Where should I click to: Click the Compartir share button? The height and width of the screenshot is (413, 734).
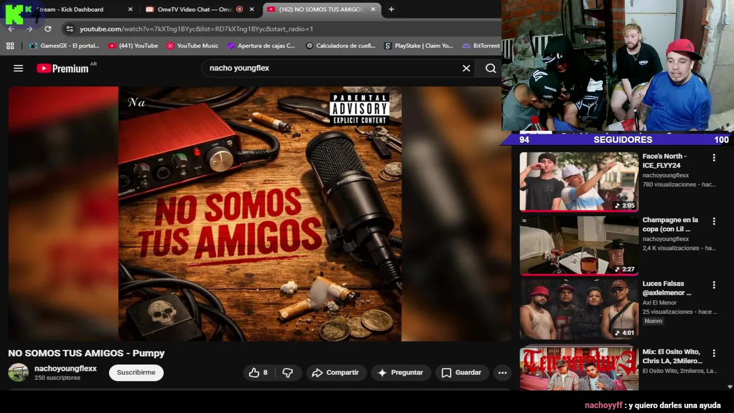point(335,373)
